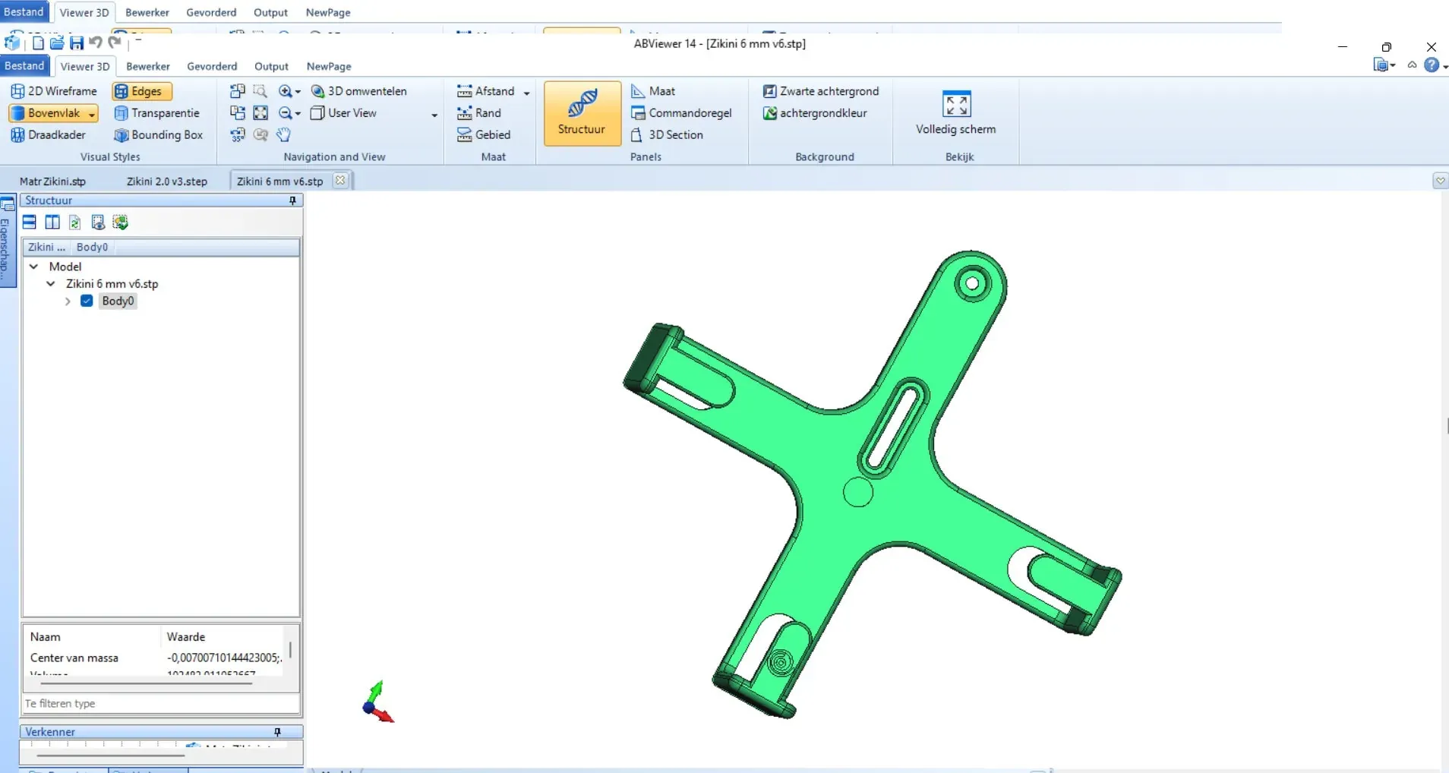Pin the Structuur panel
This screenshot has height=773, width=1449.
coord(292,200)
